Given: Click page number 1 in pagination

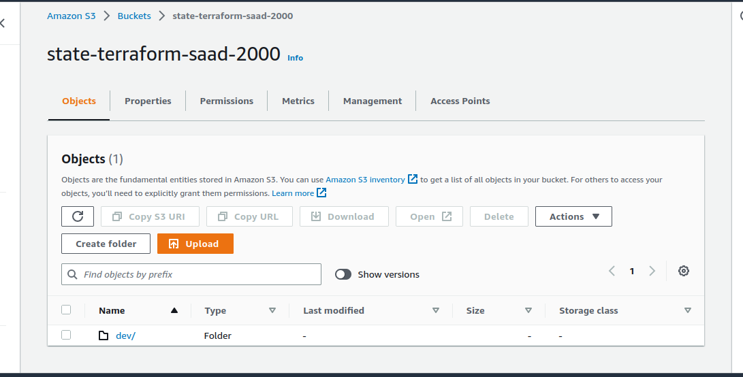Looking at the screenshot, I should pos(631,271).
